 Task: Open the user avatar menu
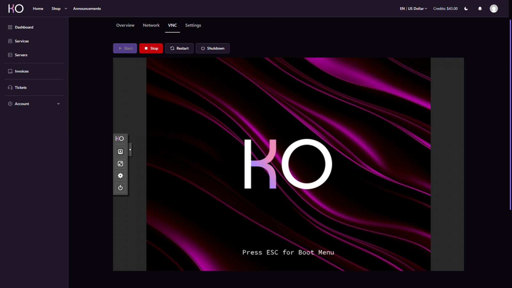point(493,9)
